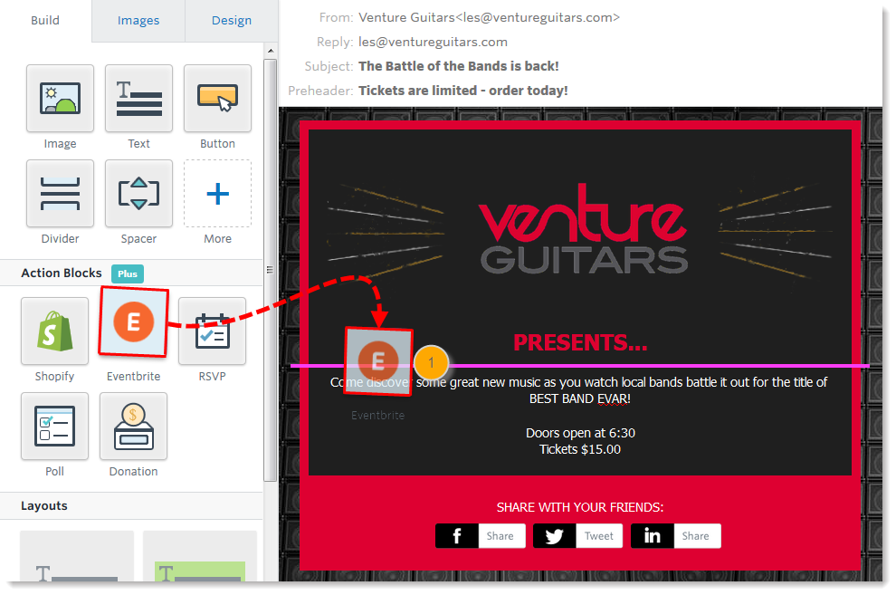Click the Layouts section header
The height and width of the screenshot is (595, 896).
point(44,506)
